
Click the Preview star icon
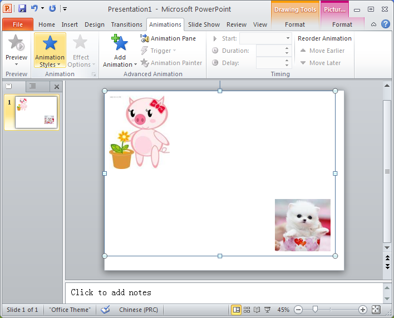coord(16,42)
